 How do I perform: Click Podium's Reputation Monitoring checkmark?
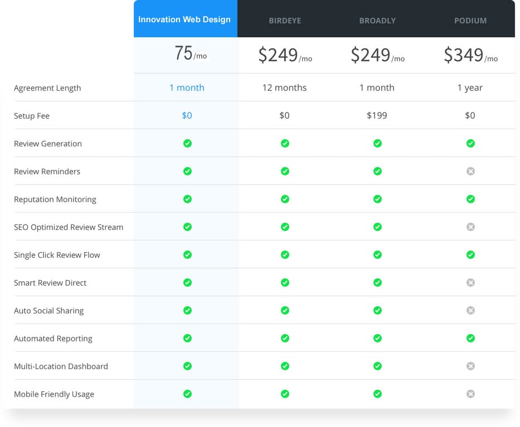(x=470, y=199)
